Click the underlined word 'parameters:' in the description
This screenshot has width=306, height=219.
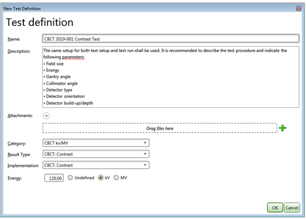coord(73,57)
